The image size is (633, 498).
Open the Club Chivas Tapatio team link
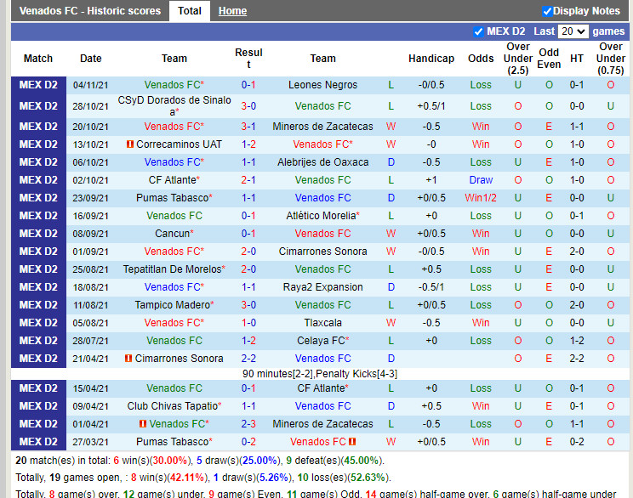(x=172, y=406)
